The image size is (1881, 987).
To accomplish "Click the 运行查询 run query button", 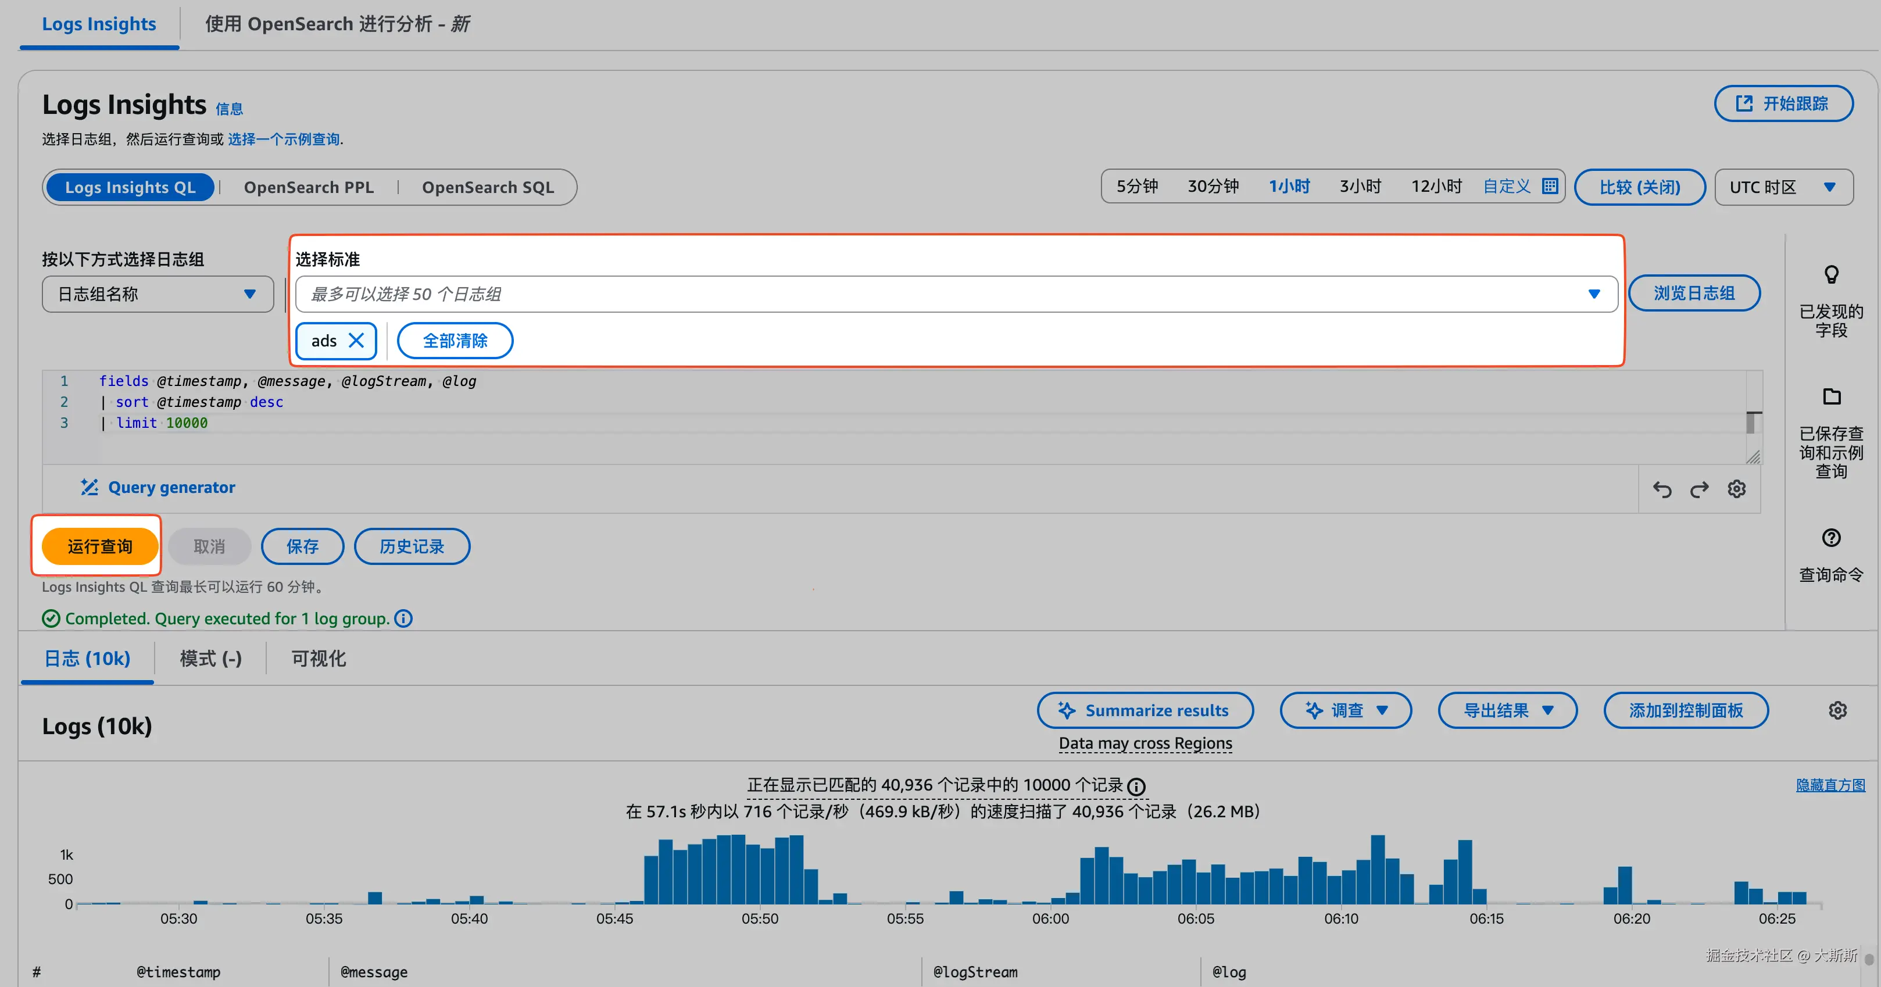I will [x=100, y=546].
